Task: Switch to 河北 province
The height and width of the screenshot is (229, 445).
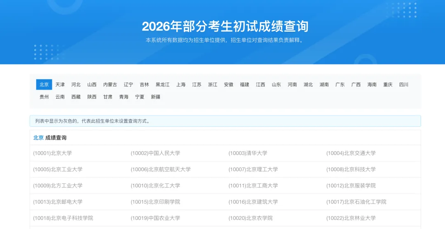Action: (x=76, y=84)
